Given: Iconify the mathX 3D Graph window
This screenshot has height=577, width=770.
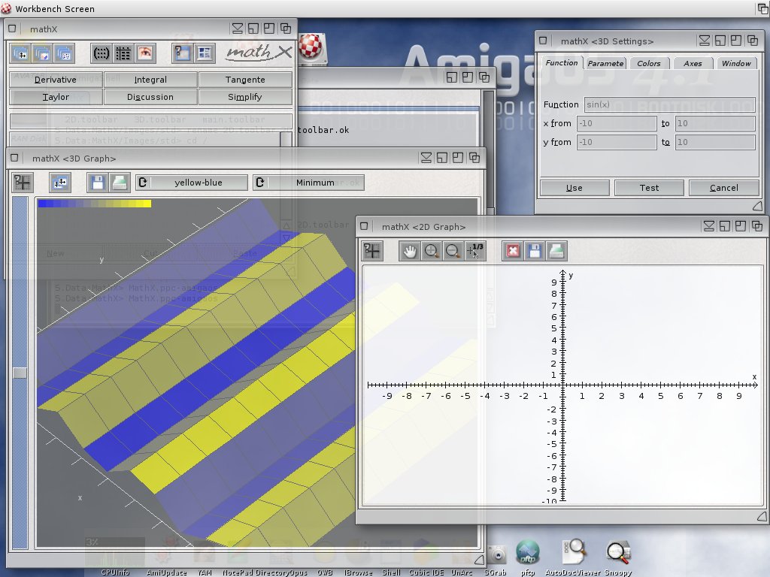Looking at the screenshot, I should pyautogui.click(x=426, y=158).
